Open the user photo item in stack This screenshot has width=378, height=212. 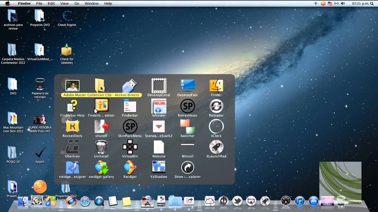coord(72,86)
